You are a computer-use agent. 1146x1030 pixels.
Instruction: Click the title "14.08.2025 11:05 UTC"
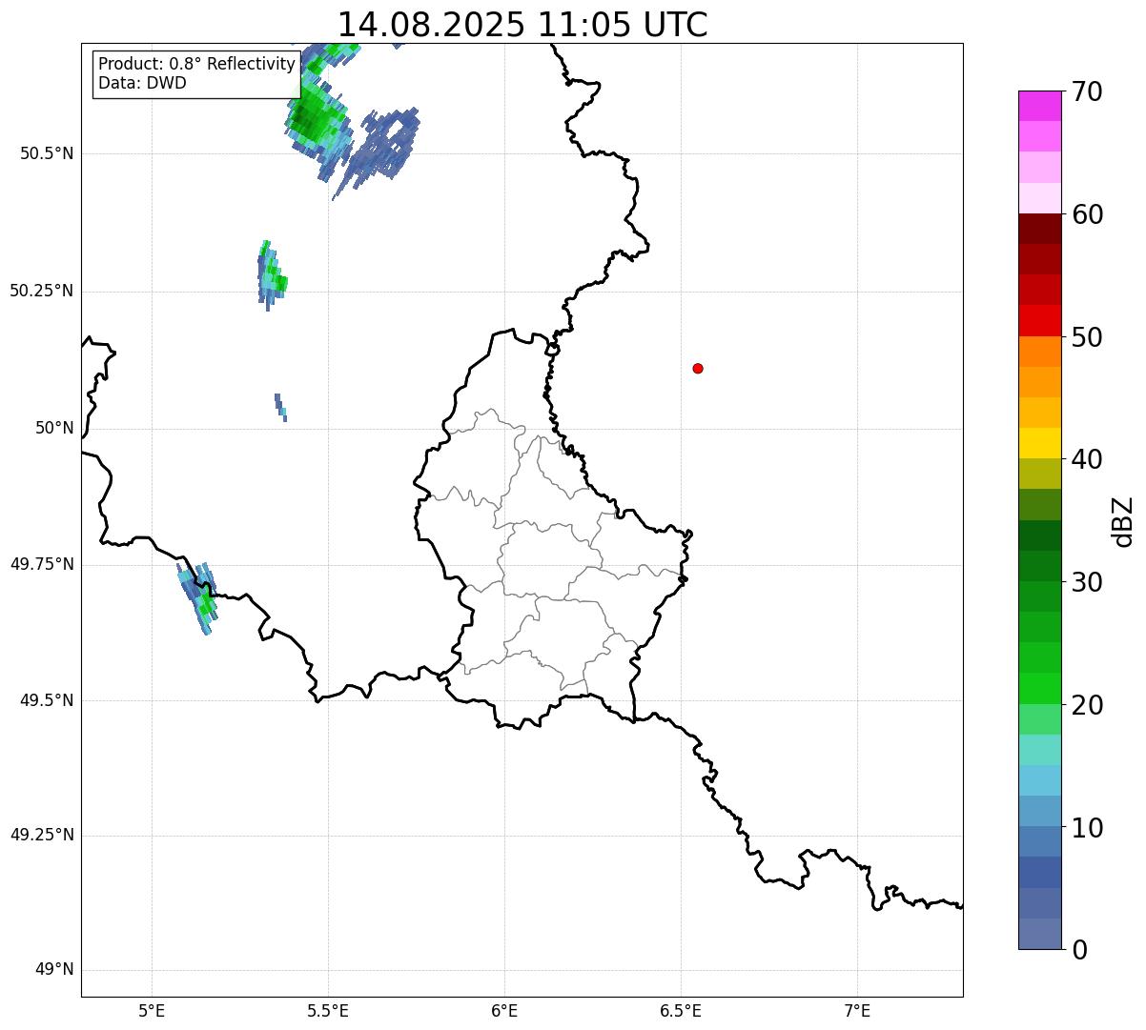pos(522,25)
